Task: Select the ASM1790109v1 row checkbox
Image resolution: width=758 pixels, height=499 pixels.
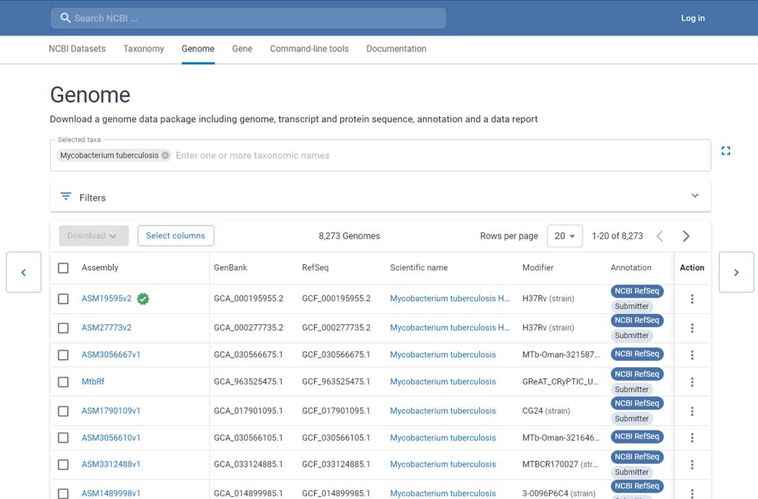Action: 63,411
